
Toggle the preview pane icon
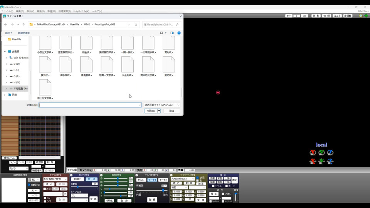172,33
